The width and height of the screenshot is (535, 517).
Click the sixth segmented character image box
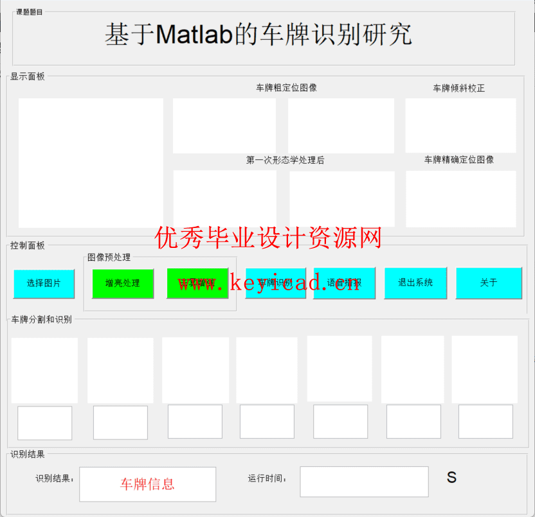(413, 369)
